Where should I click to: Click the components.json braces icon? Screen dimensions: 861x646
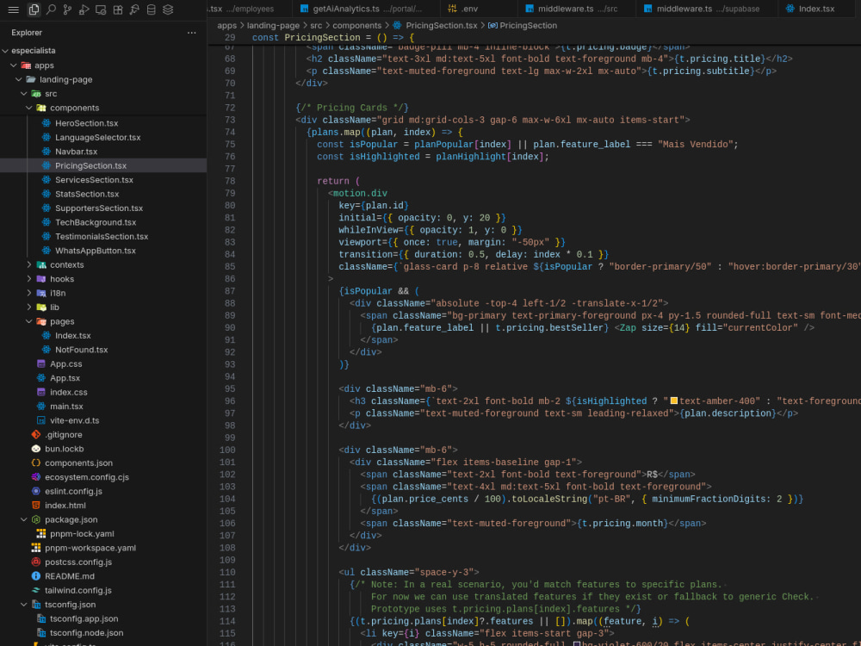pos(35,463)
